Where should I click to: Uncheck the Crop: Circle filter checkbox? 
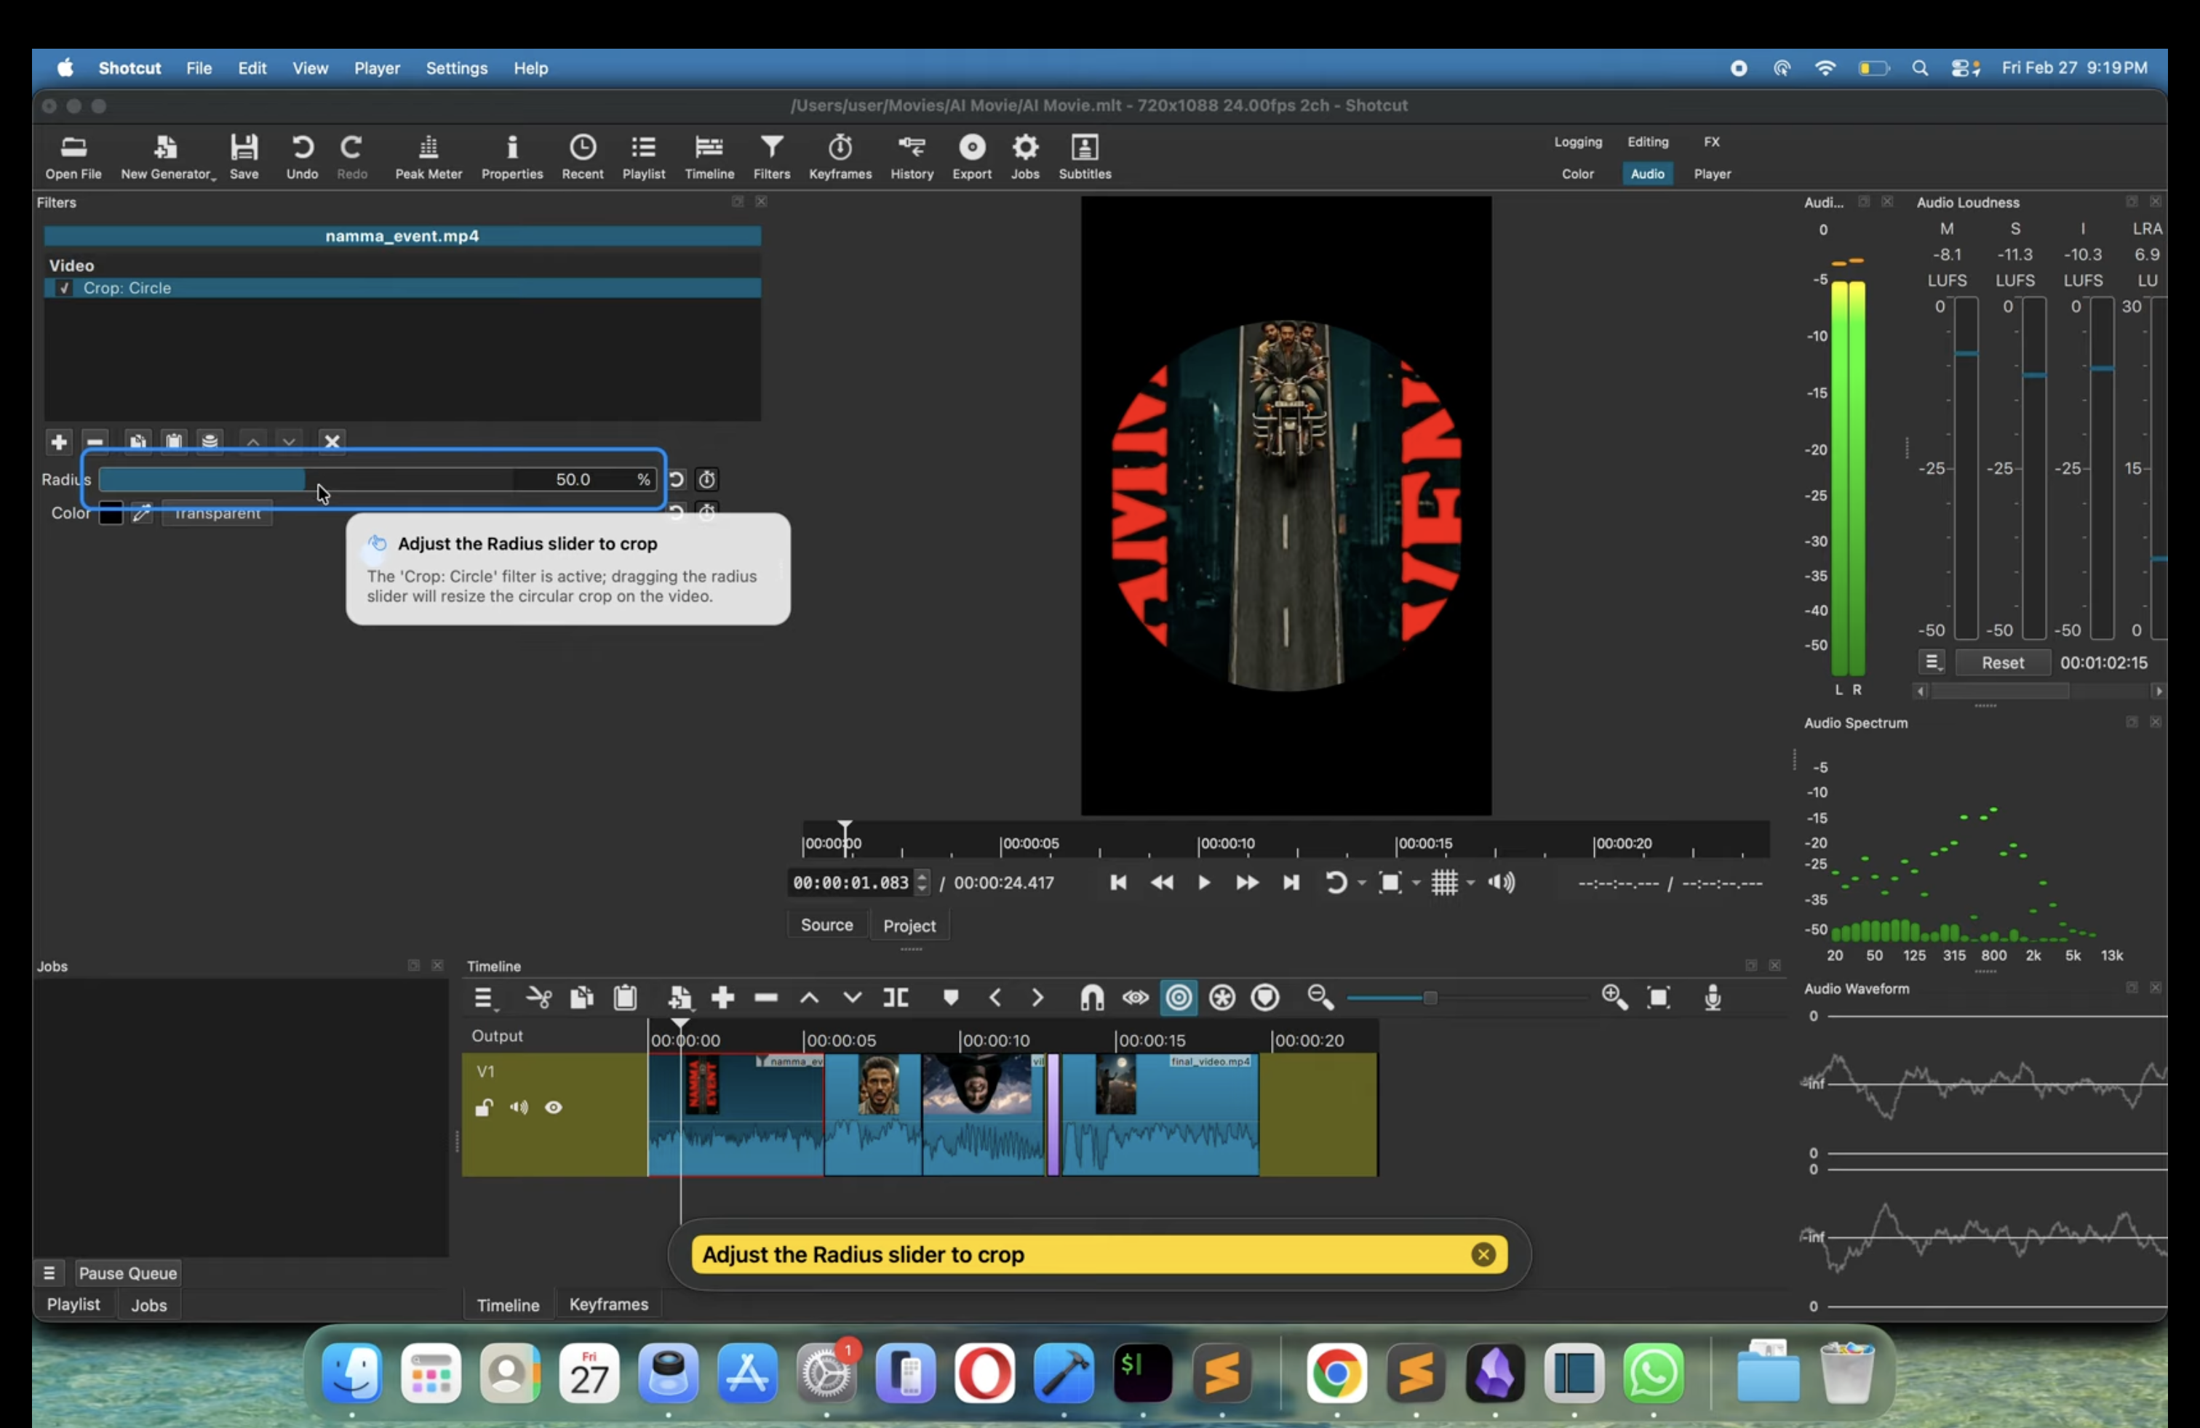(64, 288)
